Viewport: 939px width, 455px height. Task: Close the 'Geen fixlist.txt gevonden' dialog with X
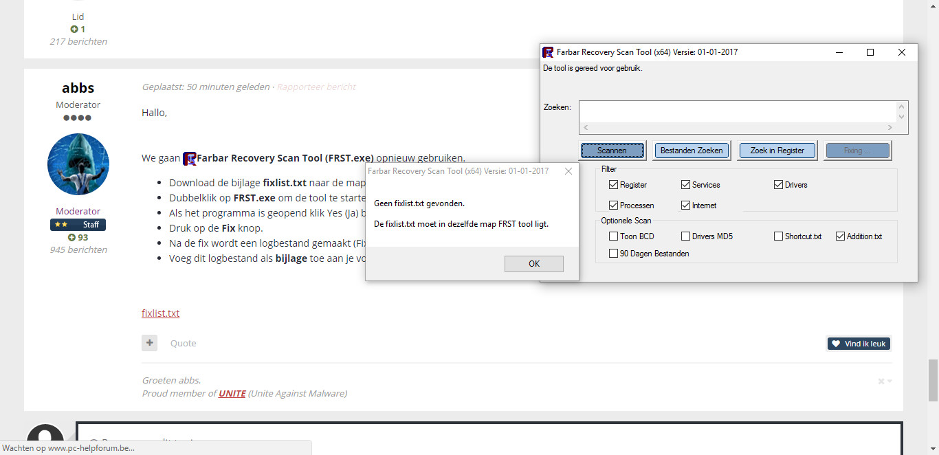568,171
